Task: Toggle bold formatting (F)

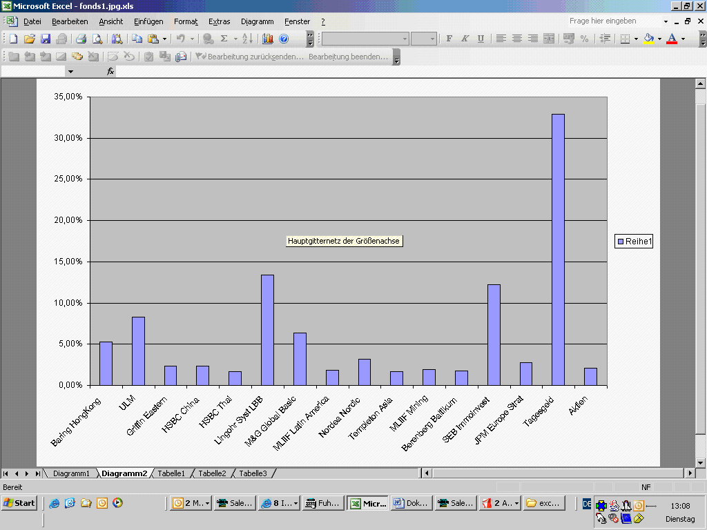Action: [x=449, y=39]
